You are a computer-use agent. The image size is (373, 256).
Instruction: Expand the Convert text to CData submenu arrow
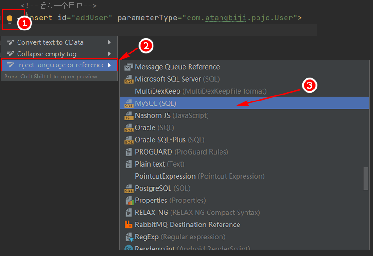pos(110,42)
